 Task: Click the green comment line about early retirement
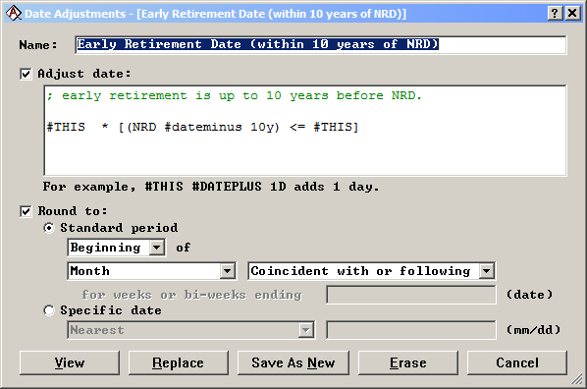235,96
